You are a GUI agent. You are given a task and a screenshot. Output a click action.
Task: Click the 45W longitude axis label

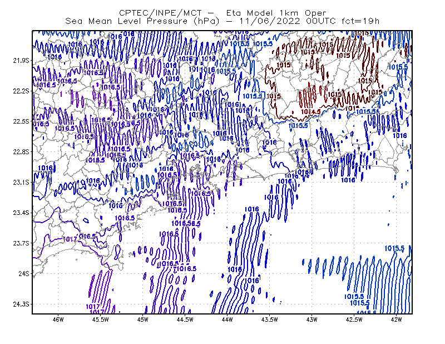click(x=143, y=320)
